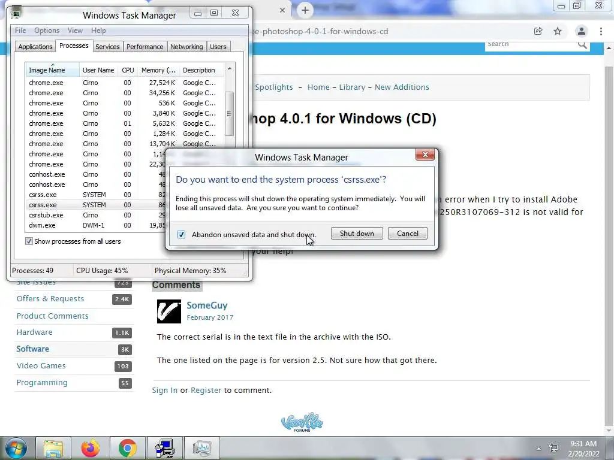This screenshot has width=614, height=460.
Task: Launch Firefox from the taskbar
Action: (x=91, y=448)
